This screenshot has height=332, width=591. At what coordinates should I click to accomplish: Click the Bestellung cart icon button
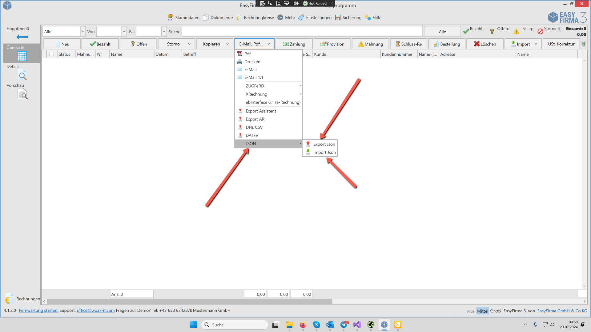coord(447,44)
